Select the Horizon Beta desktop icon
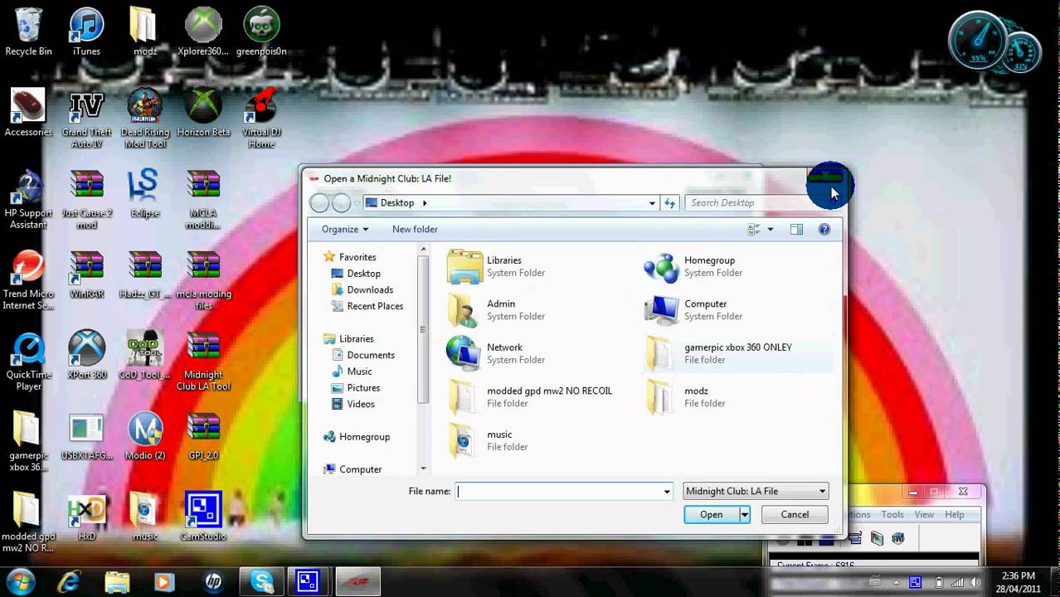Image resolution: width=1060 pixels, height=597 pixels. 203,113
